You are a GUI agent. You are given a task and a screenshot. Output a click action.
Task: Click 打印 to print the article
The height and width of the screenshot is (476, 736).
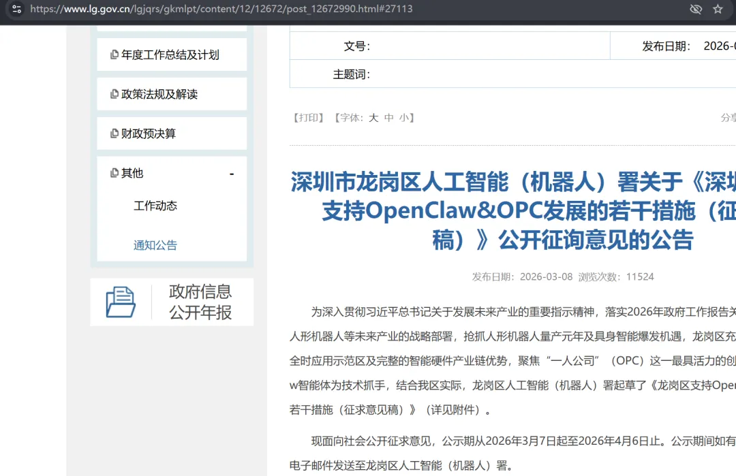tap(309, 118)
